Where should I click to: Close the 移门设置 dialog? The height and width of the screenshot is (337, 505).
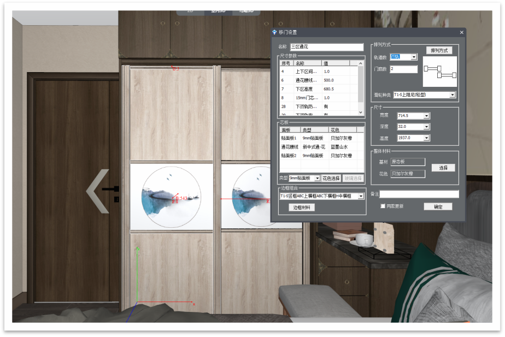coord(461,32)
